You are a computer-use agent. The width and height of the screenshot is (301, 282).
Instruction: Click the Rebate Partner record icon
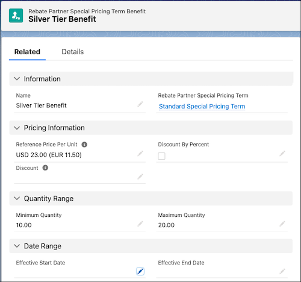16,16
